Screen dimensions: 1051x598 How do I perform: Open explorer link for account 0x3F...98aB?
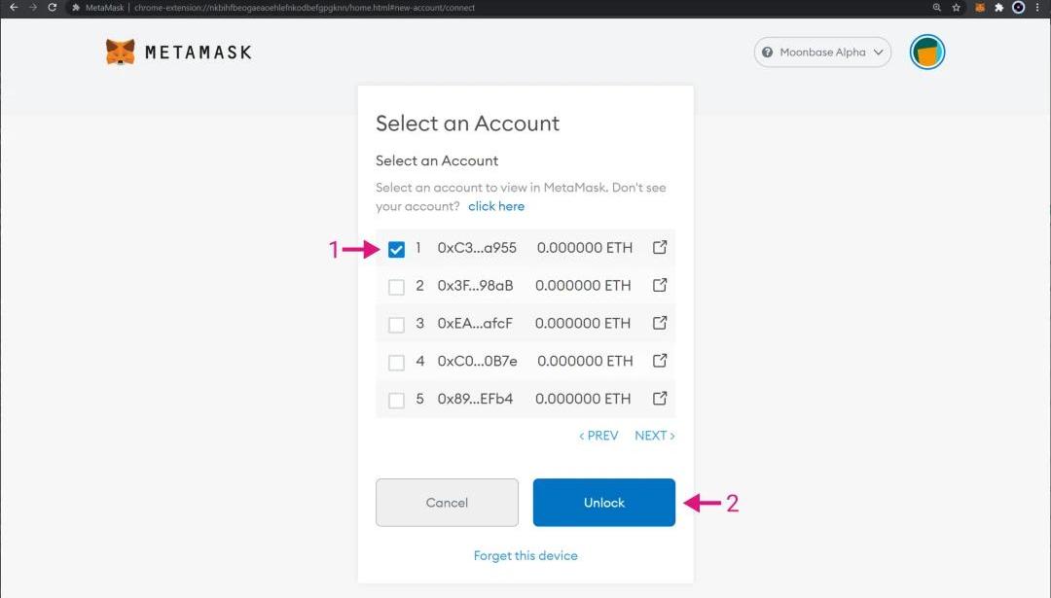point(660,285)
